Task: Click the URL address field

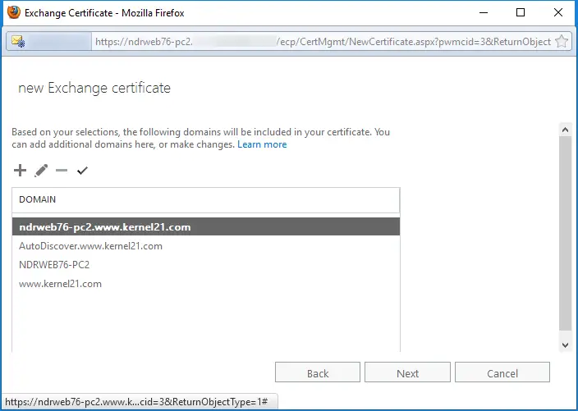Action: (x=324, y=42)
